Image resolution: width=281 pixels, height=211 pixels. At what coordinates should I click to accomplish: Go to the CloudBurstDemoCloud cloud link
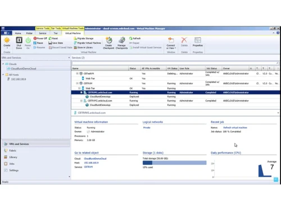[95, 159]
